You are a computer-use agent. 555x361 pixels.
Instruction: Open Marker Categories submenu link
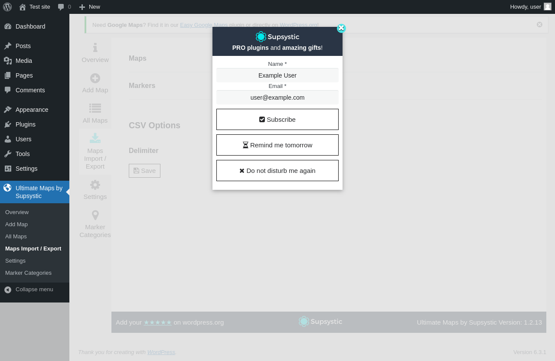[x=28, y=273]
